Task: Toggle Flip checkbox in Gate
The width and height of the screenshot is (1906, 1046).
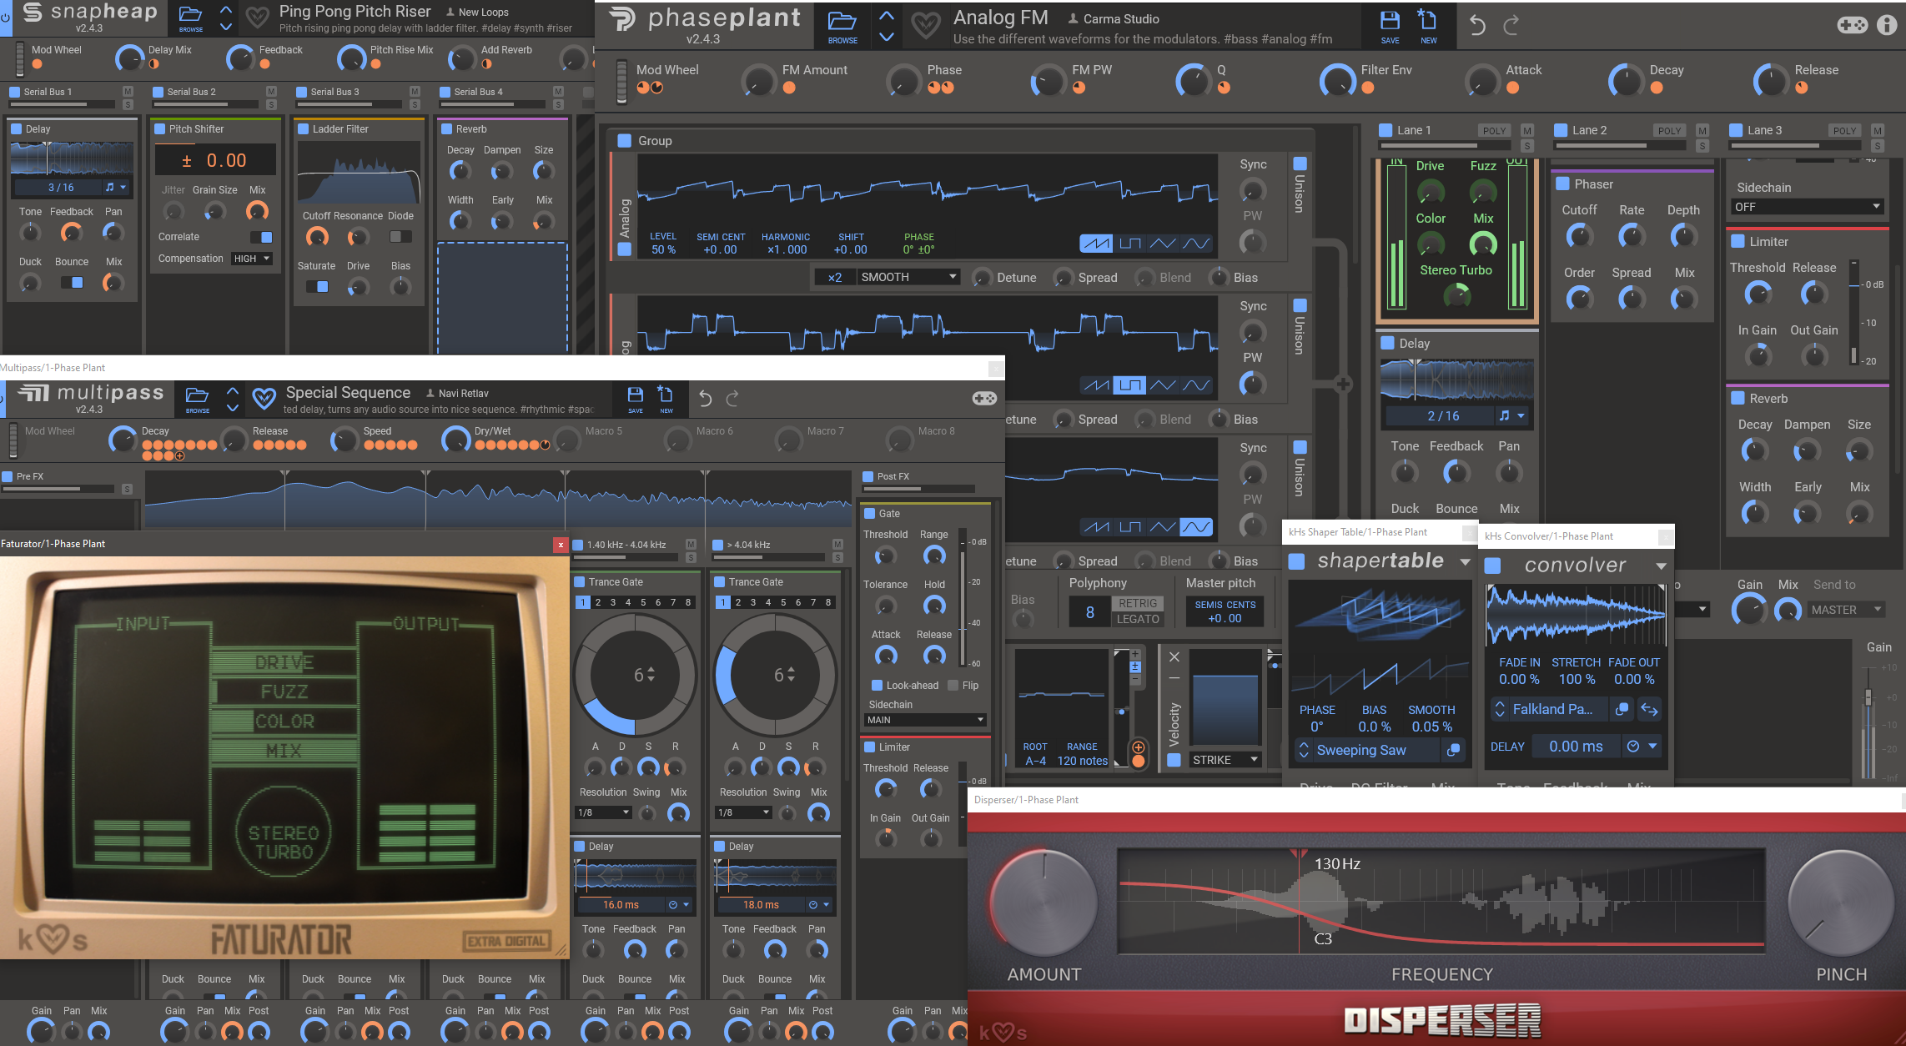Action: 954,686
